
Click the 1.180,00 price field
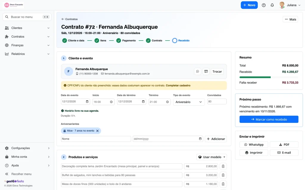coord(201,184)
